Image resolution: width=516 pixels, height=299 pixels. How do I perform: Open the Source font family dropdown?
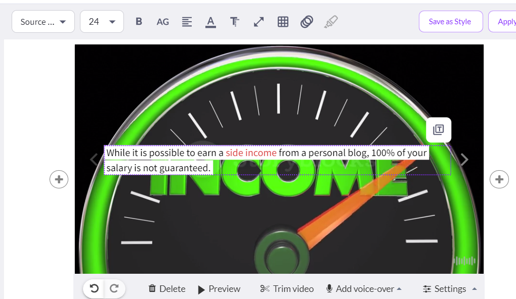tap(43, 22)
